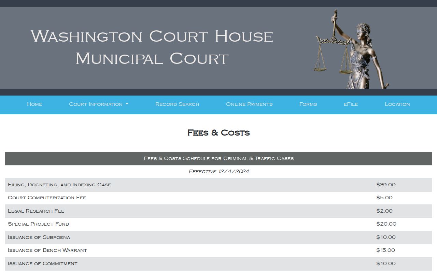Select the Fees & Costs heading

pos(218,133)
